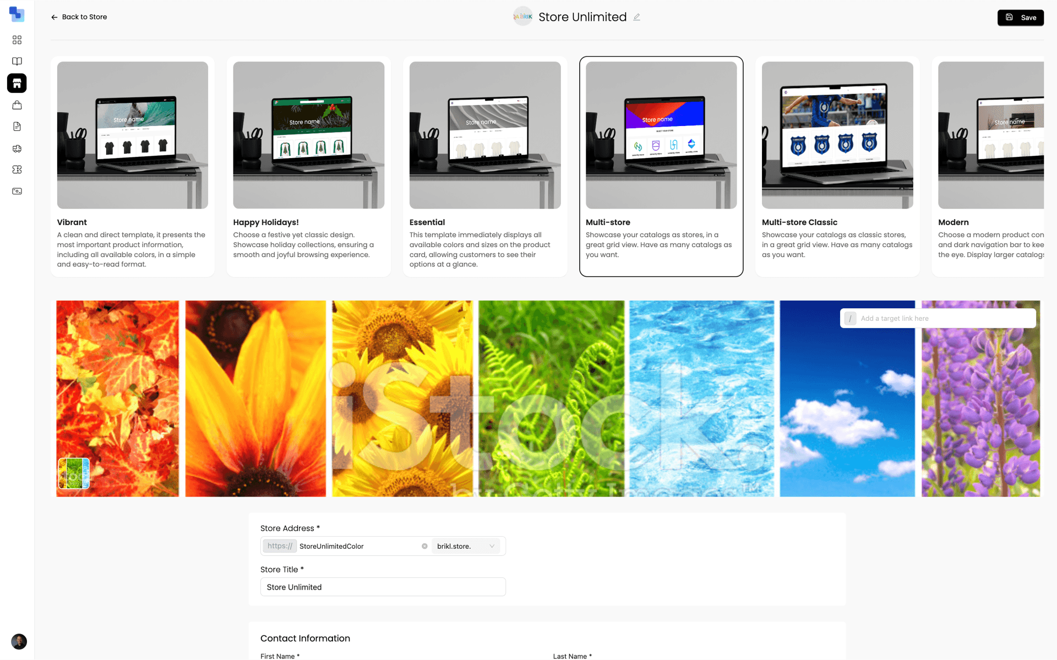Open the dashboard grid icon in sidebar

[x=17, y=40]
